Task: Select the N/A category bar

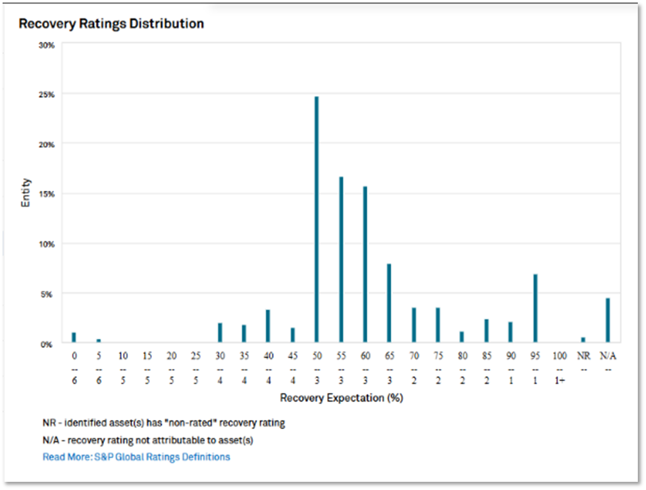Action: click(608, 320)
